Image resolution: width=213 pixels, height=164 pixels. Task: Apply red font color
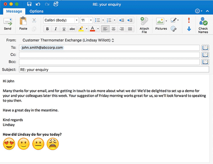[92, 29]
